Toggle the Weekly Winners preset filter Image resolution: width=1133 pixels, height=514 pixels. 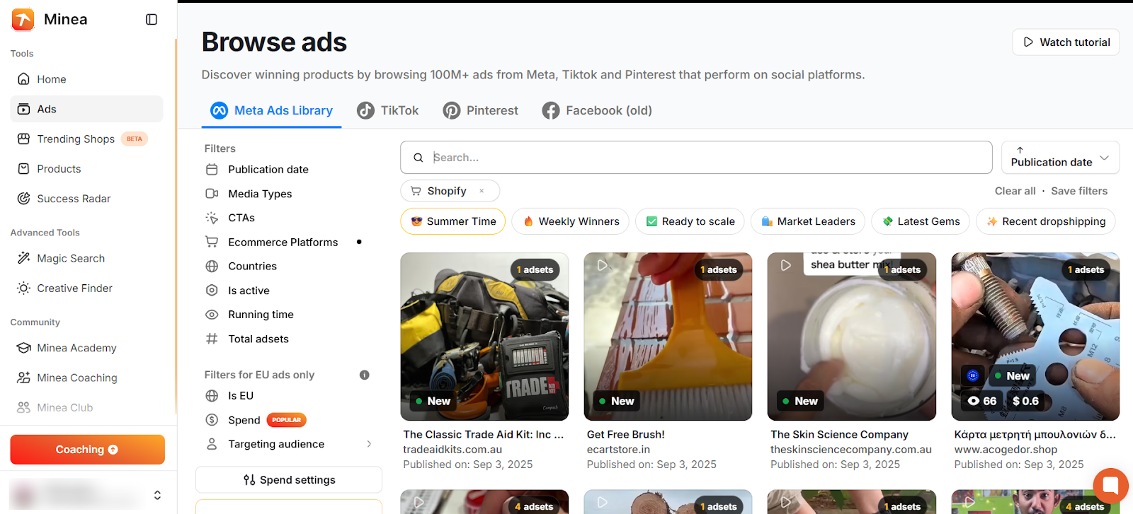coord(570,221)
